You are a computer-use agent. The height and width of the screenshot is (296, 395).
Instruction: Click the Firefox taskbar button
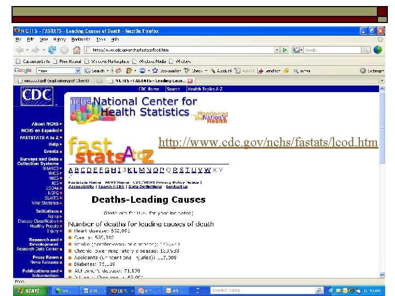[x=122, y=291]
